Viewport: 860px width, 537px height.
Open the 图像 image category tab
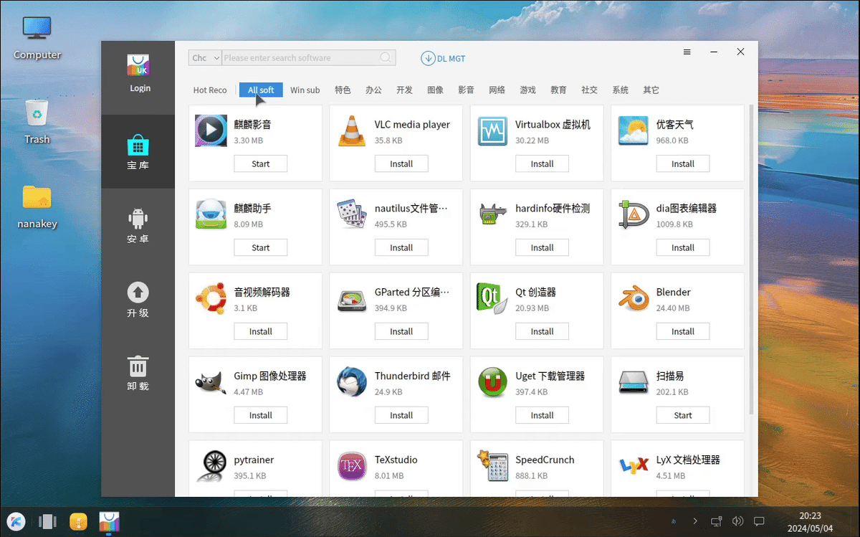[x=435, y=90]
